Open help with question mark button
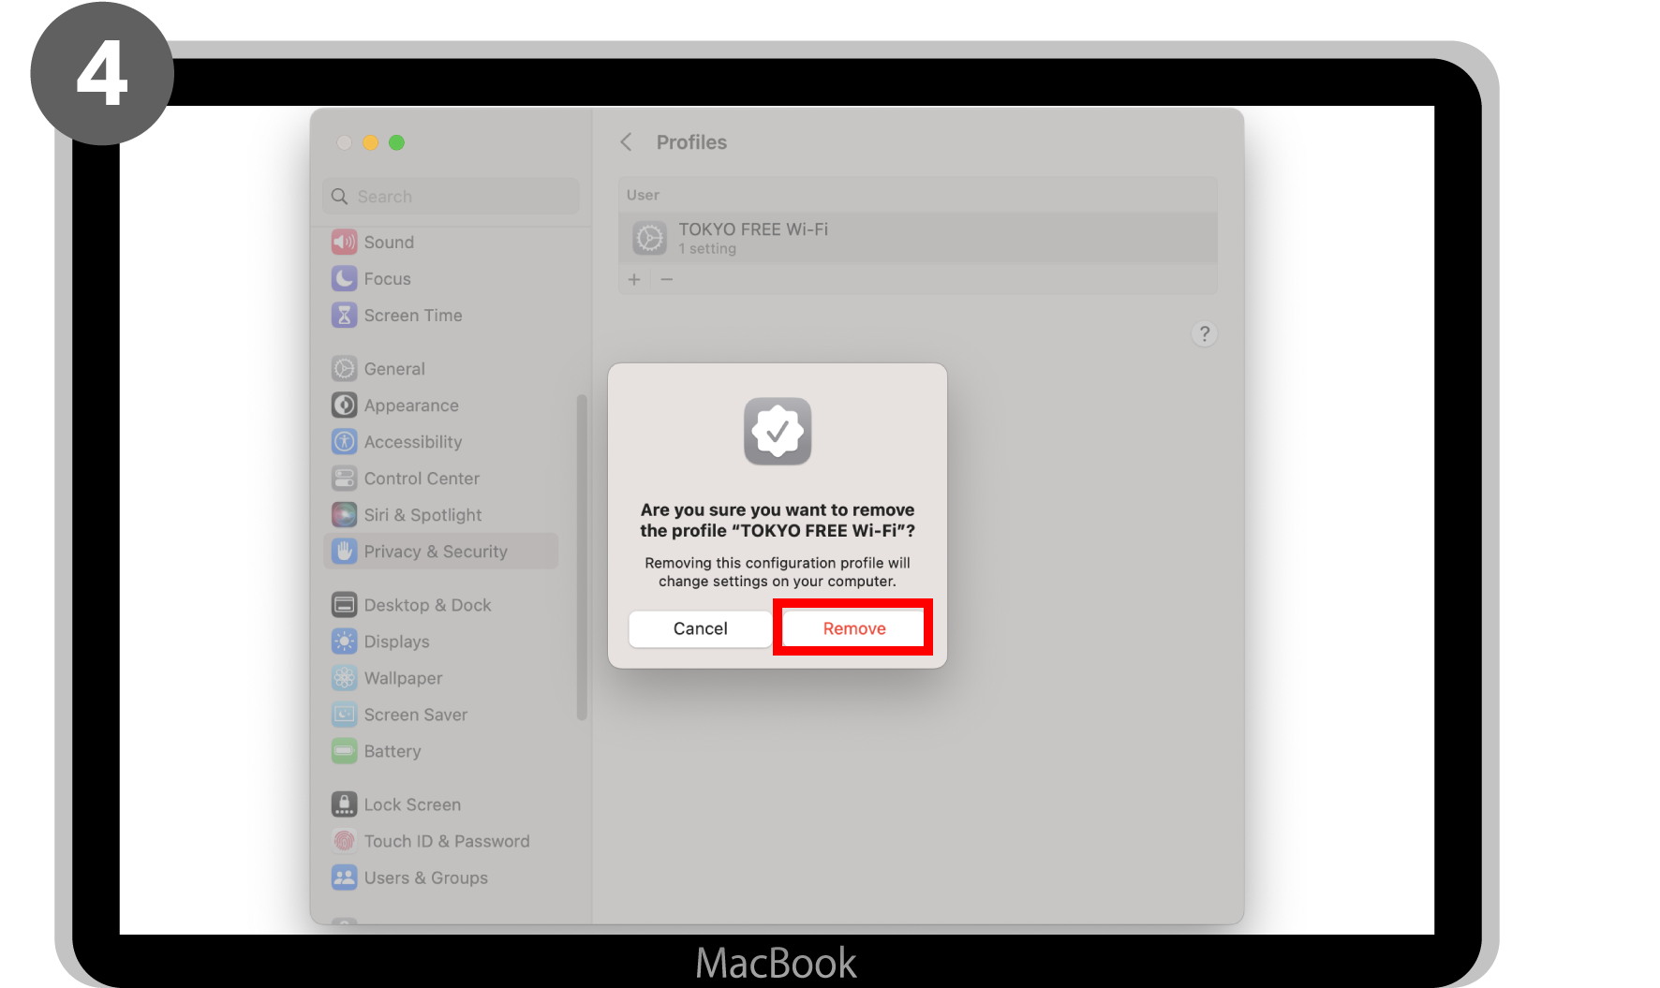Screen dimensions: 1660x988 pos(1204,333)
